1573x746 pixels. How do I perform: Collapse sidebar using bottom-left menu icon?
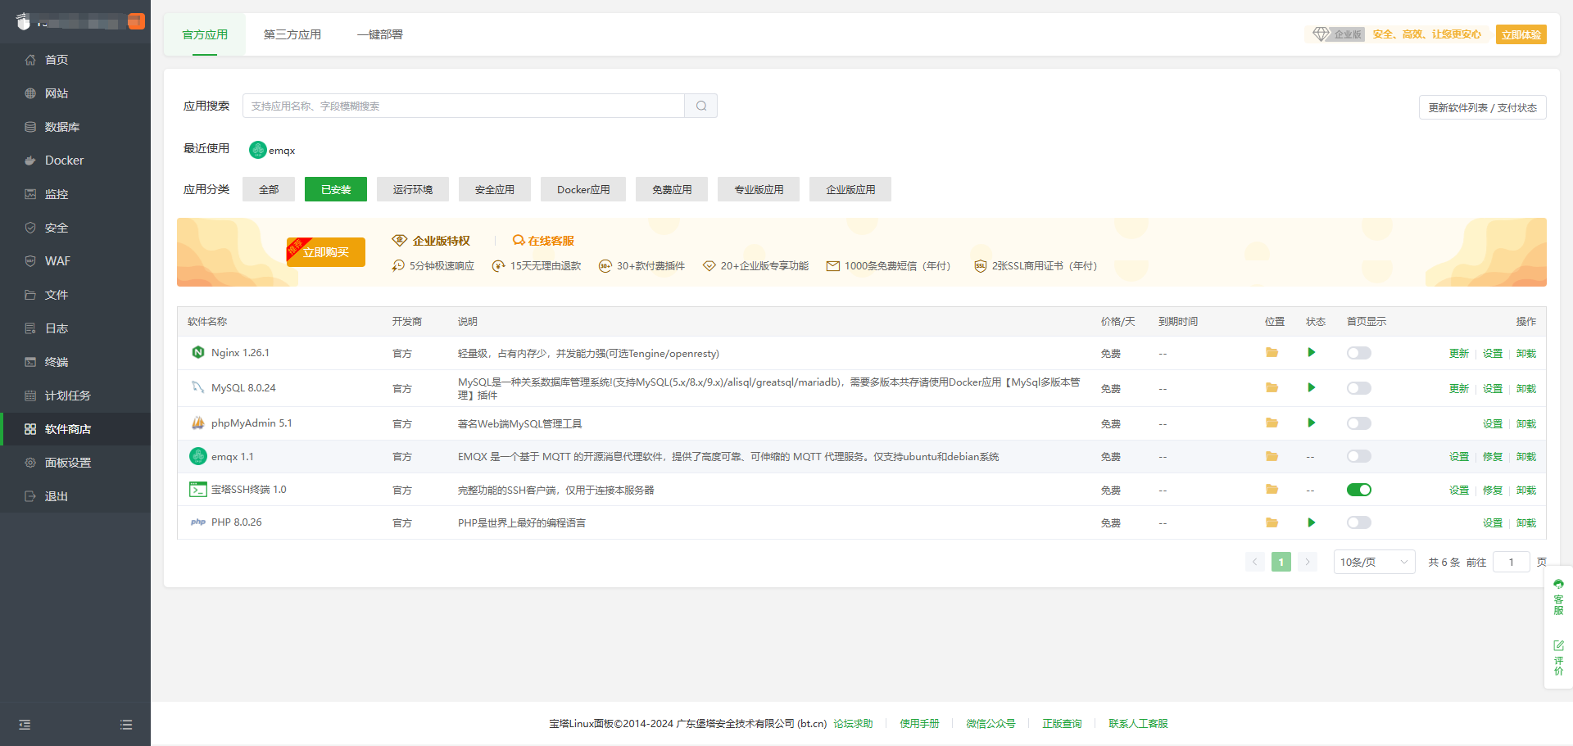tap(25, 725)
